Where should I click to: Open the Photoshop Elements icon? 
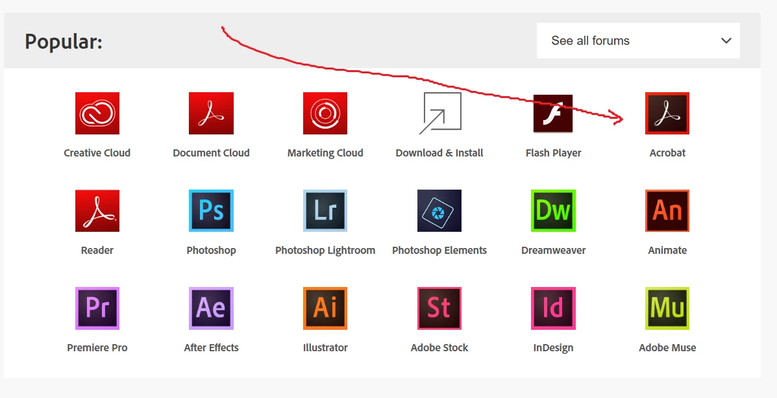[x=439, y=210]
